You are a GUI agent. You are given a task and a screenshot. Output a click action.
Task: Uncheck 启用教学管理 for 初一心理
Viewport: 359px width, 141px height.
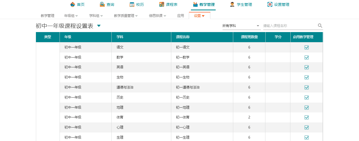(x=306, y=127)
